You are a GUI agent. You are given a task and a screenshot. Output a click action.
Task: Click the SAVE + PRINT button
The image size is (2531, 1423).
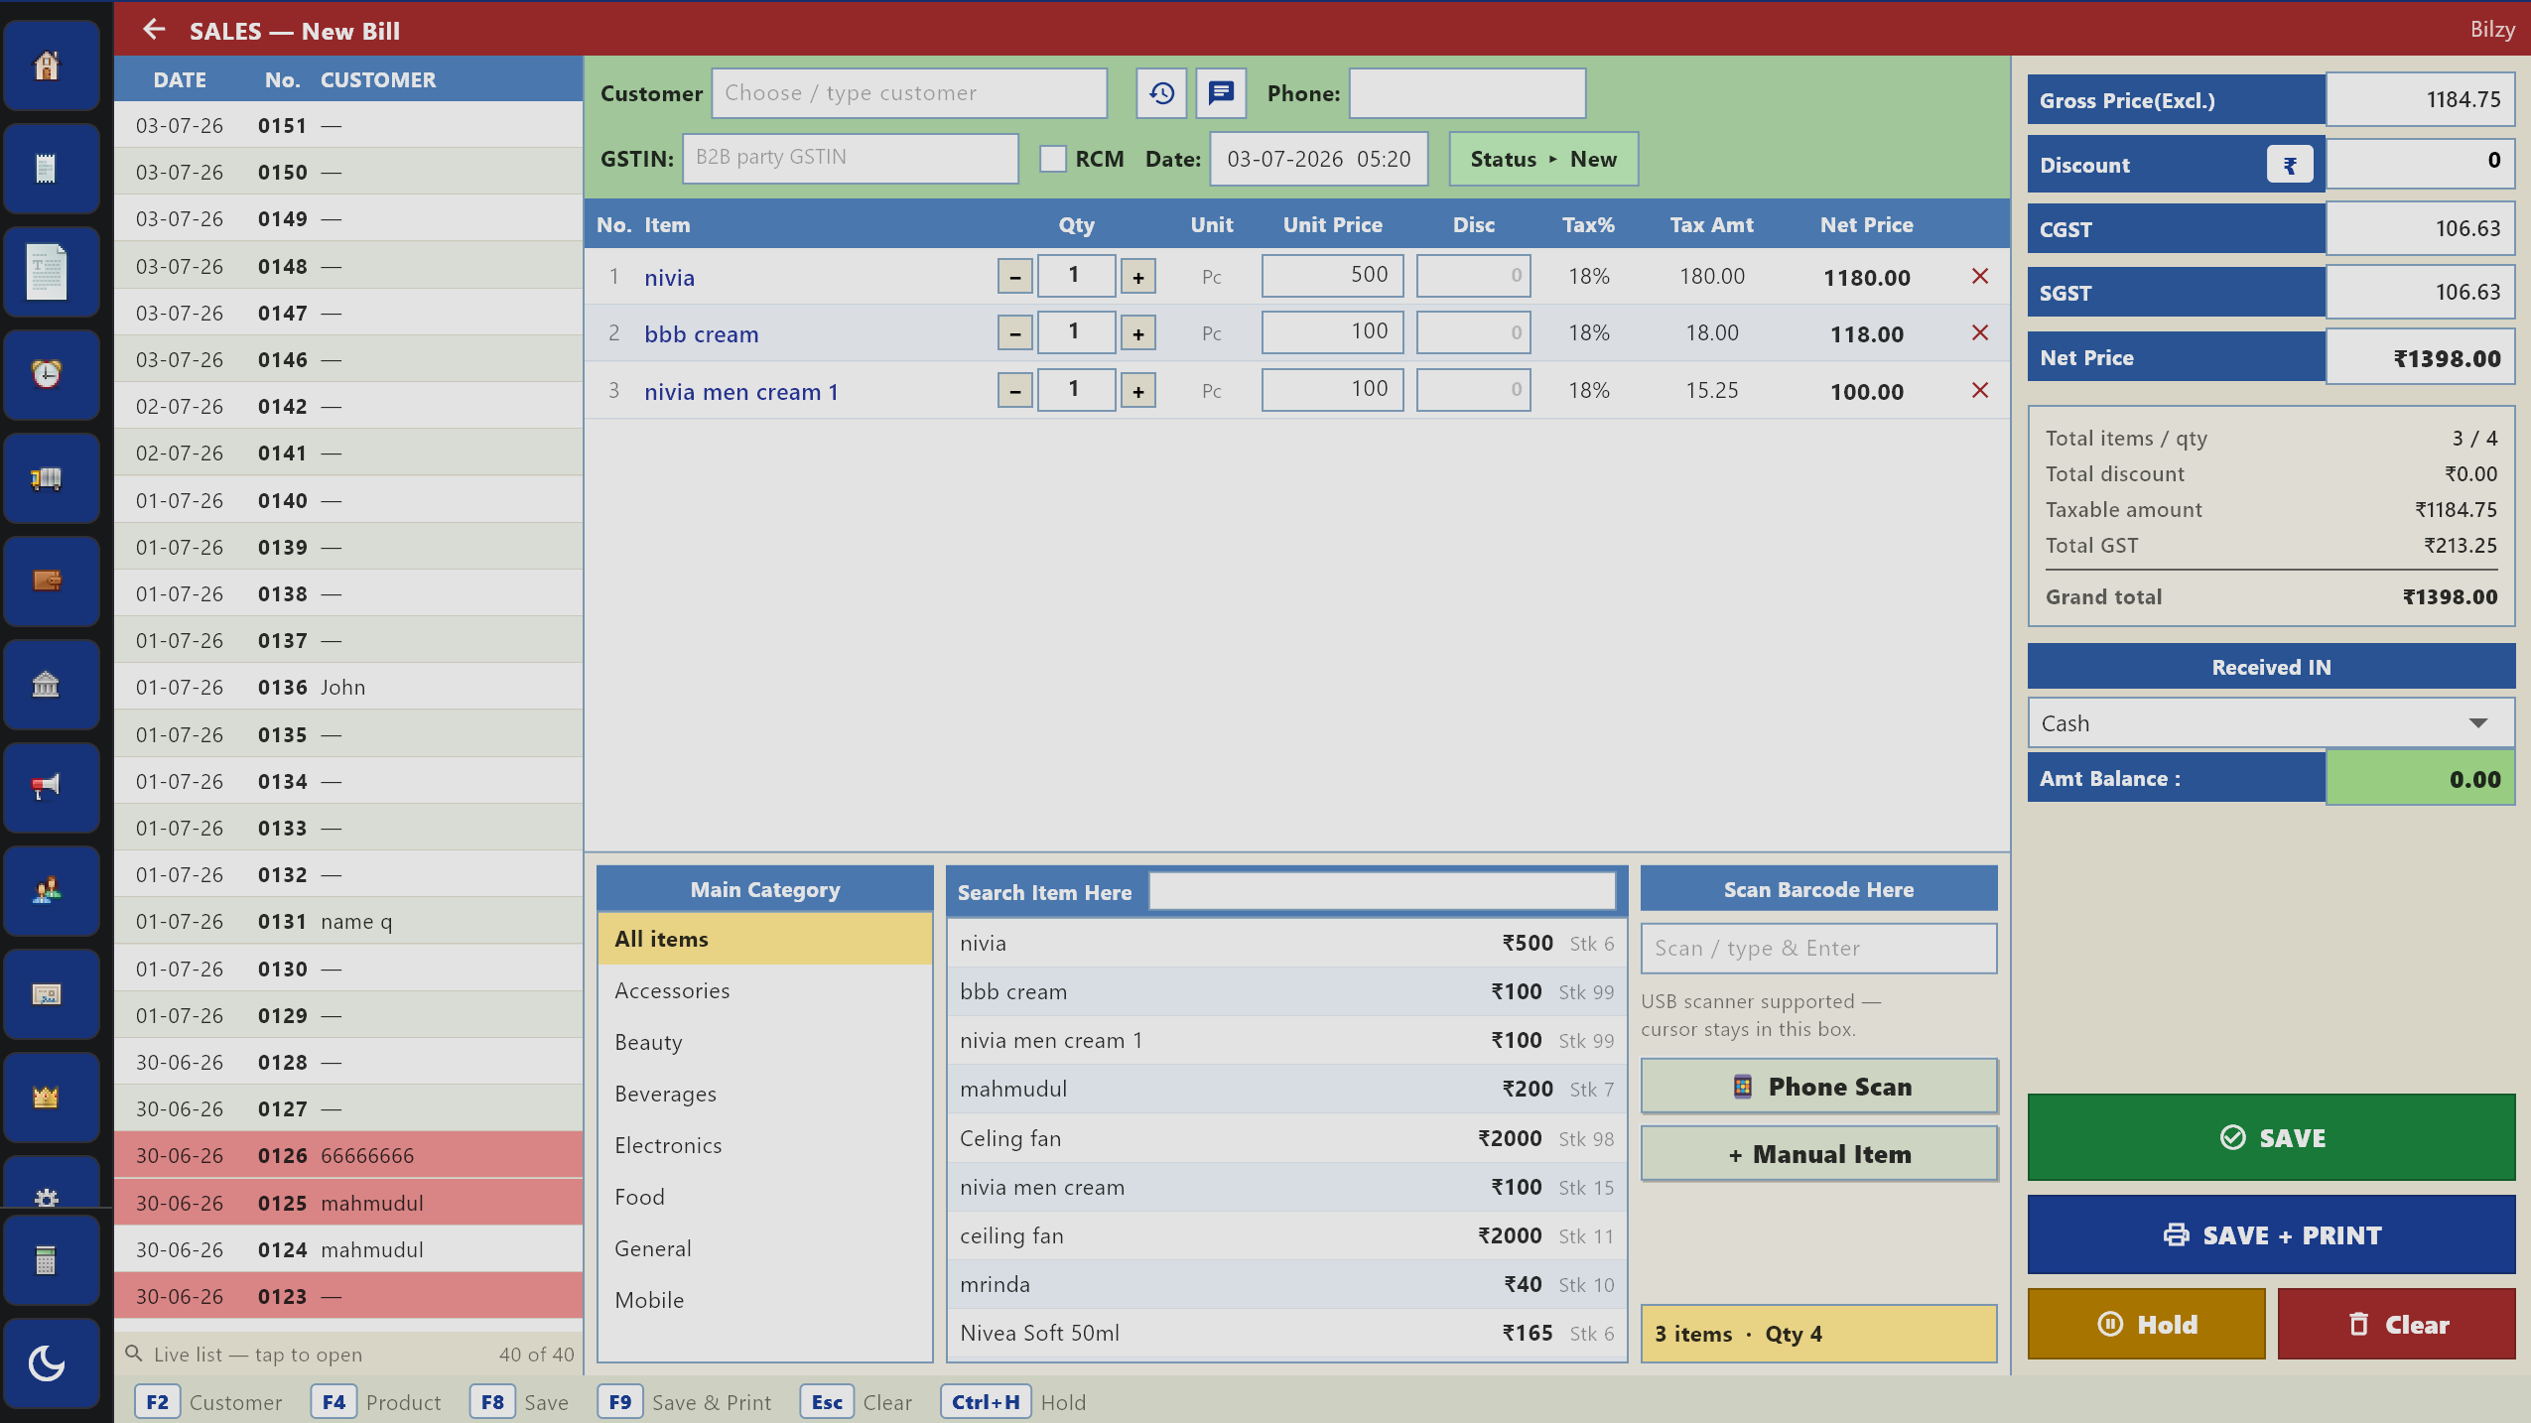coord(2271,1234)
